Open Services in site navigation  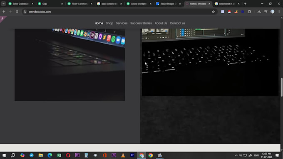122,23
